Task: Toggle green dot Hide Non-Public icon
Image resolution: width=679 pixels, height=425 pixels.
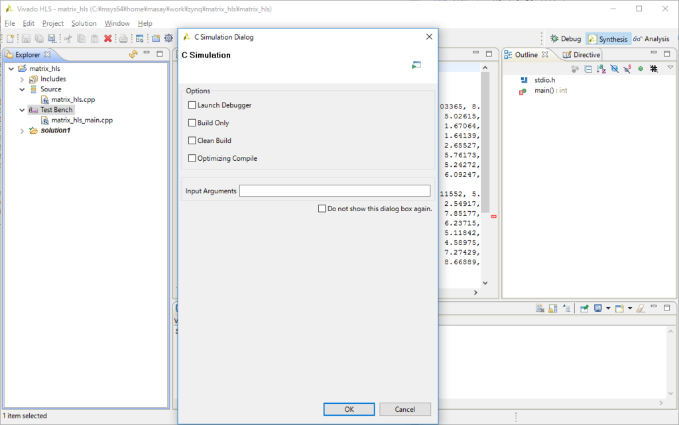Action: point(641,69)
